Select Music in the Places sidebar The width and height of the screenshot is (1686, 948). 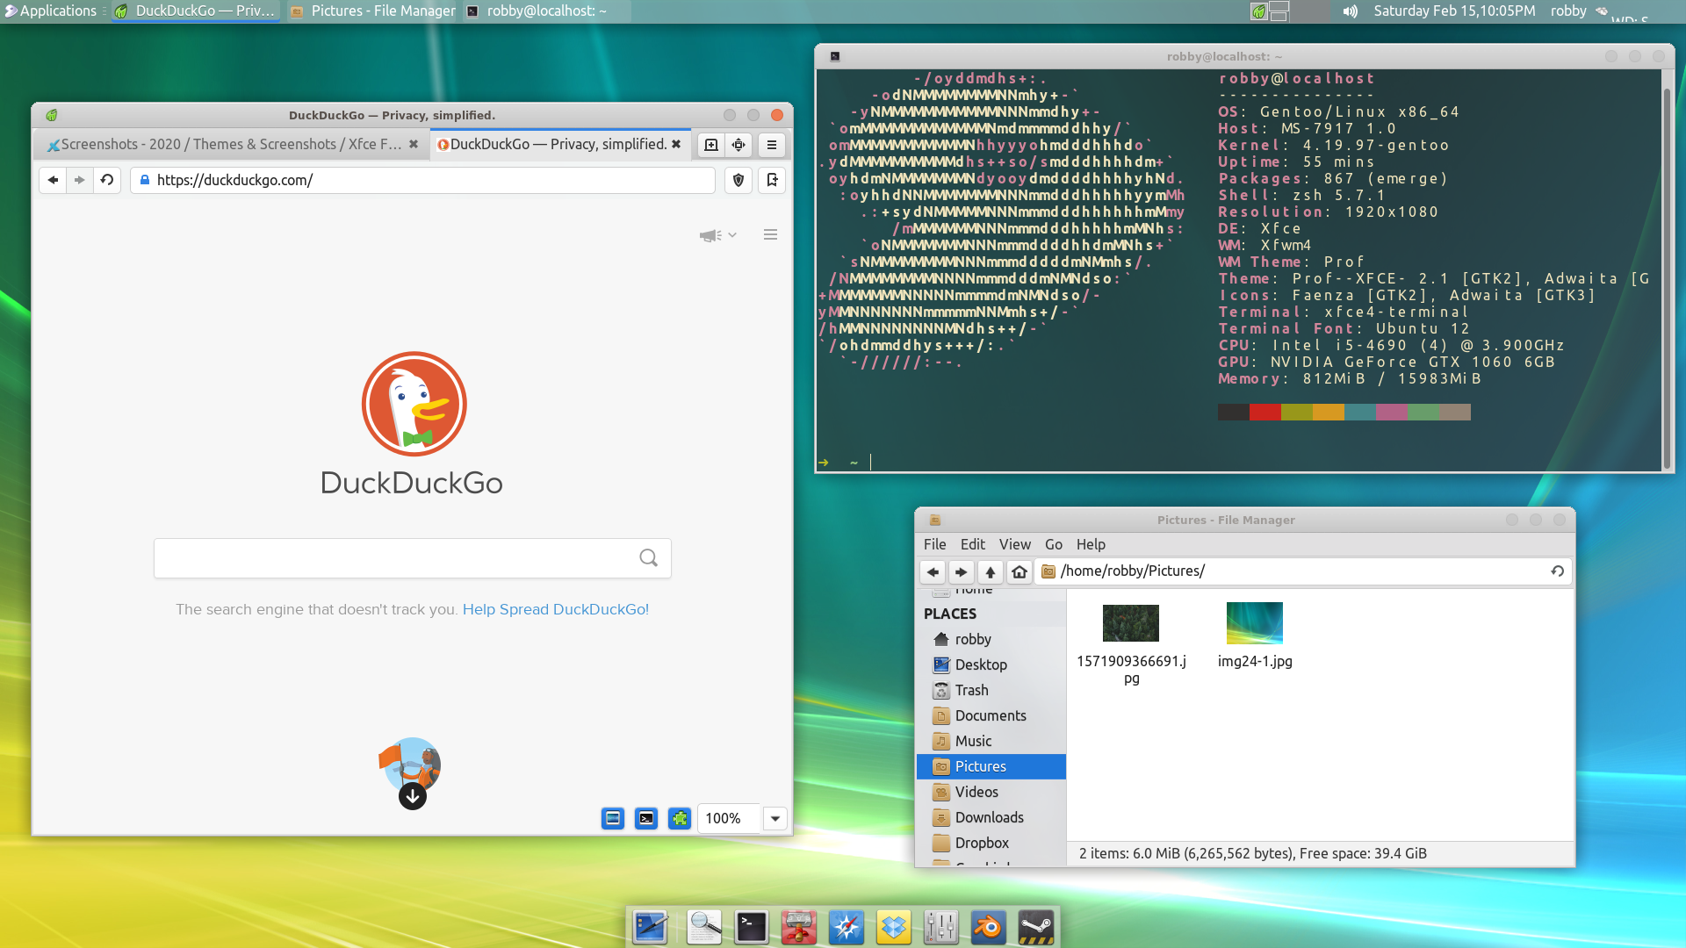pyautogui.click(x=991, y=741)
